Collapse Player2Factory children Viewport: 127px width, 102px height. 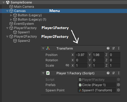[7, 37]
